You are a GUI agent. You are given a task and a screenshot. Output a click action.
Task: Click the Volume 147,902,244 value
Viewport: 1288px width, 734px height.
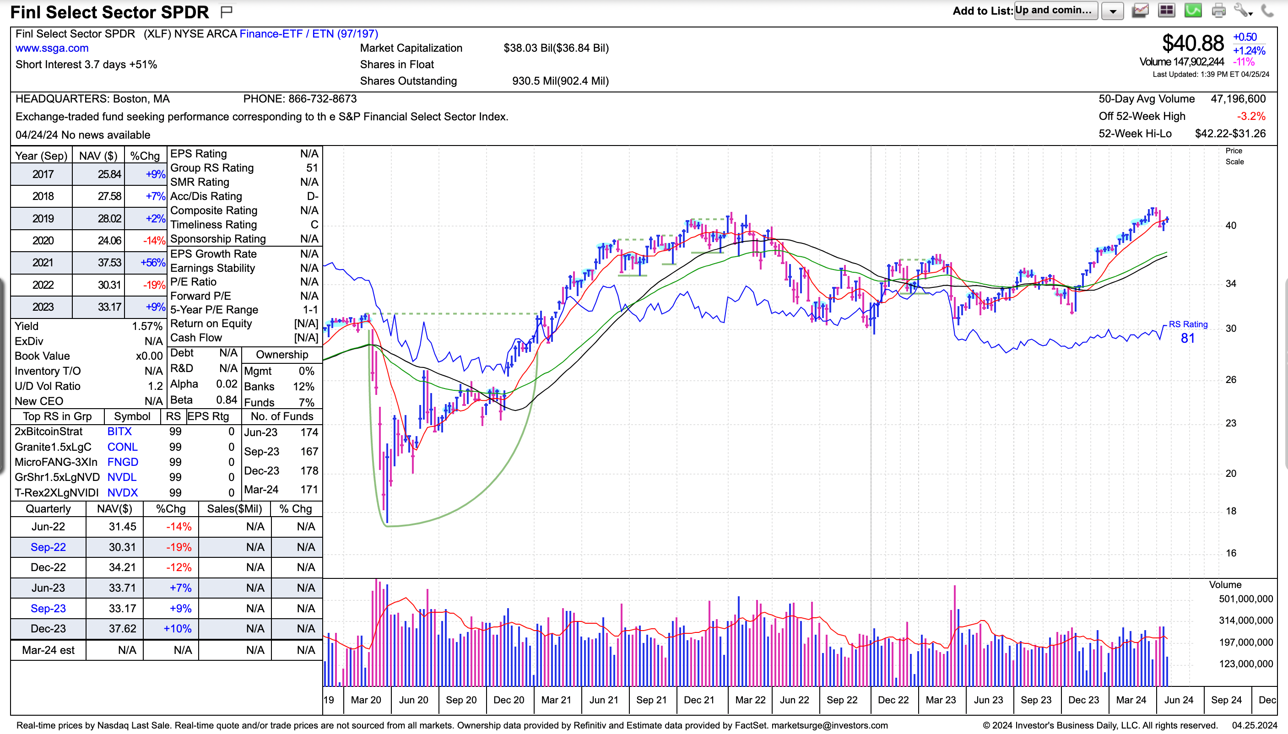point(1181,62)
